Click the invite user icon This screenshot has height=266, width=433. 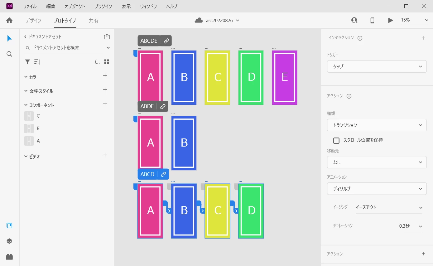[x=354, y=20]
